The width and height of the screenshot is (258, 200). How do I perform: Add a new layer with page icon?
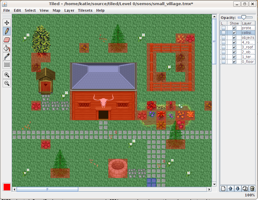tap(223, 189)
